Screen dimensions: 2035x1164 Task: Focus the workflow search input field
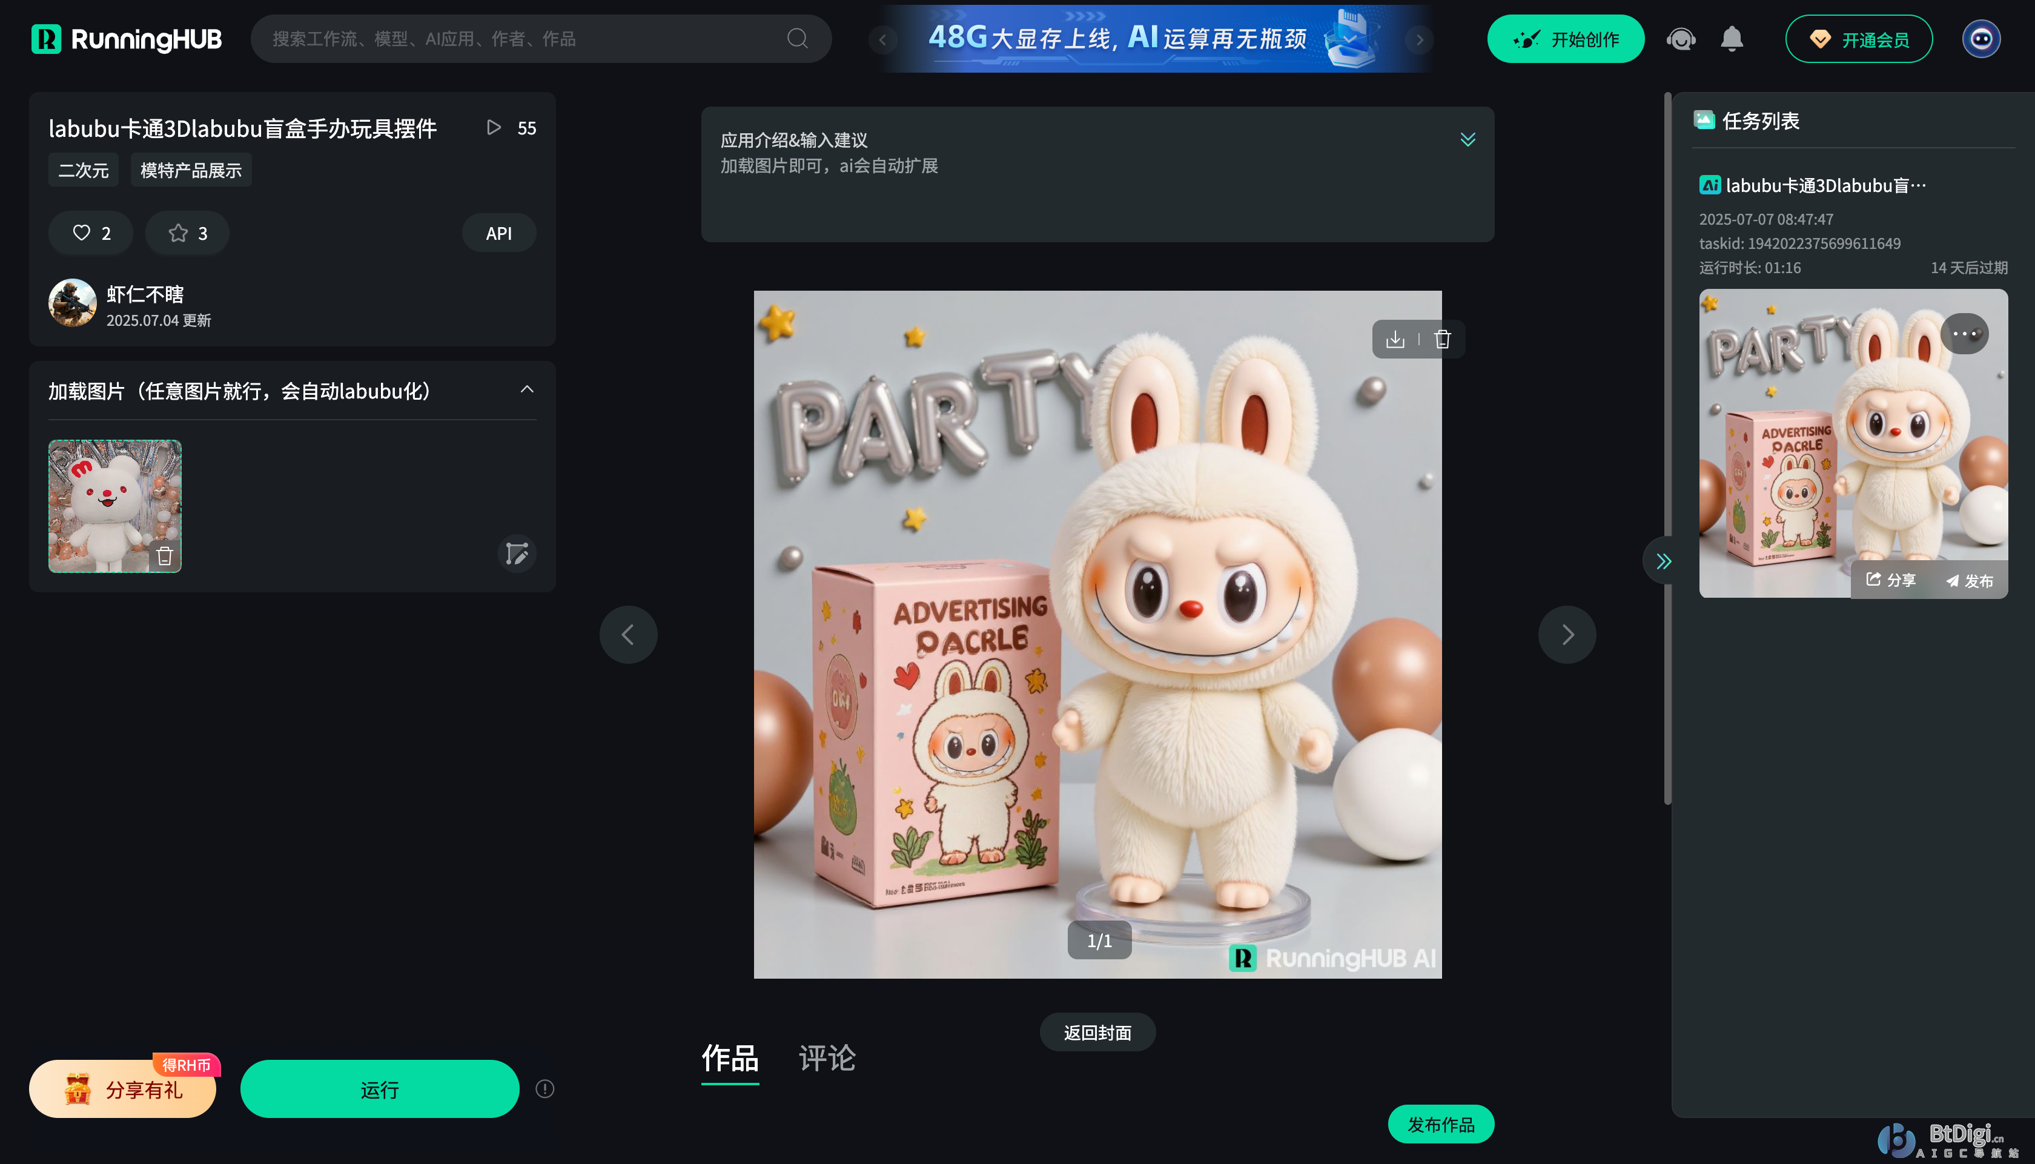point(540,38)
